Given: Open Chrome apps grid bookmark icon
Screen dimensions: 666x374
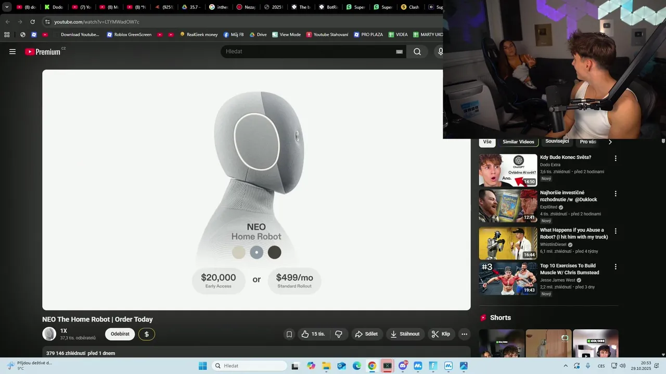Looking at the screenshot, I should coord(7,35).
